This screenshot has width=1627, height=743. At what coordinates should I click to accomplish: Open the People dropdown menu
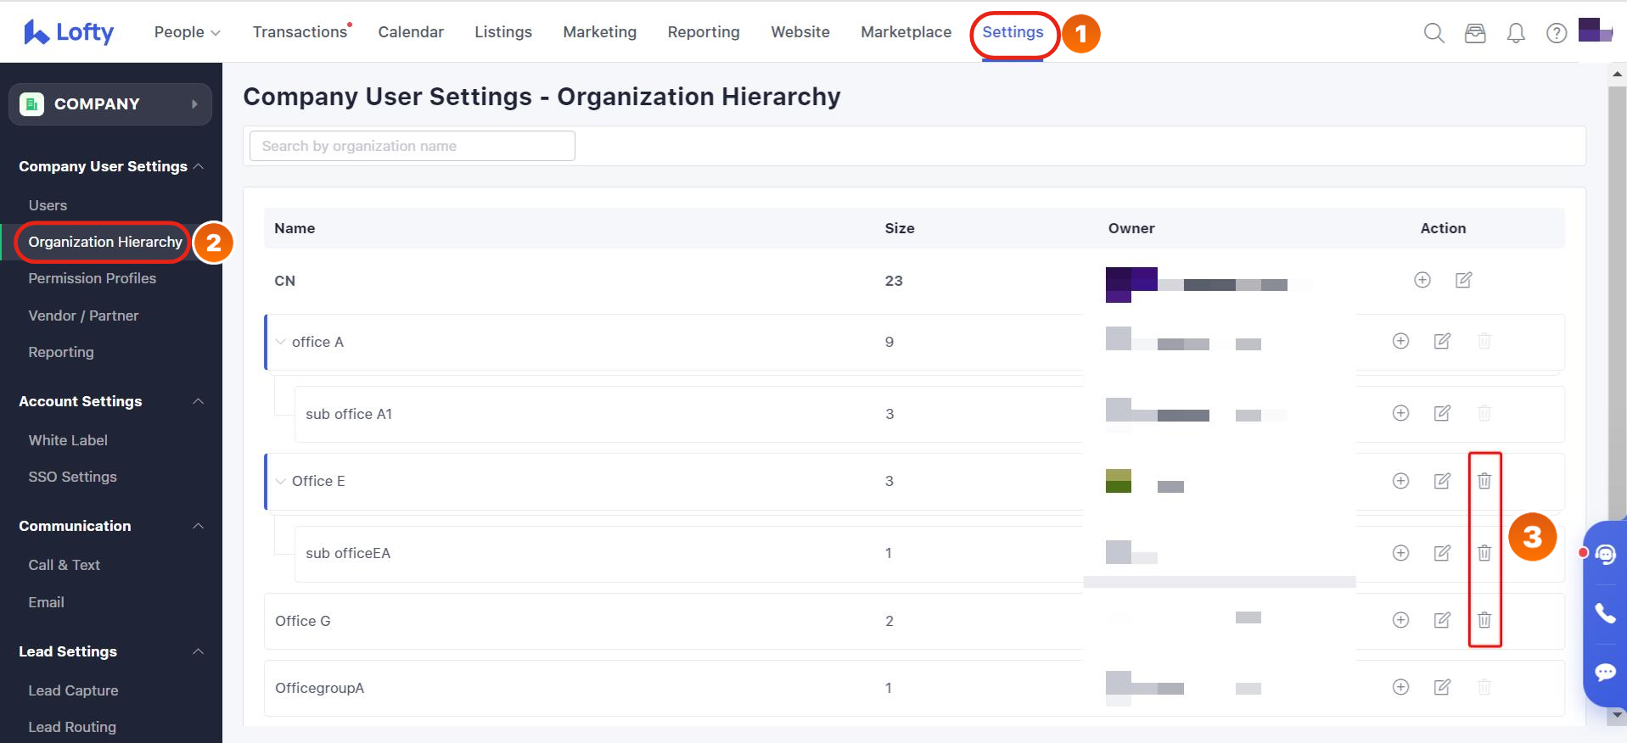(x=187, y=32)
